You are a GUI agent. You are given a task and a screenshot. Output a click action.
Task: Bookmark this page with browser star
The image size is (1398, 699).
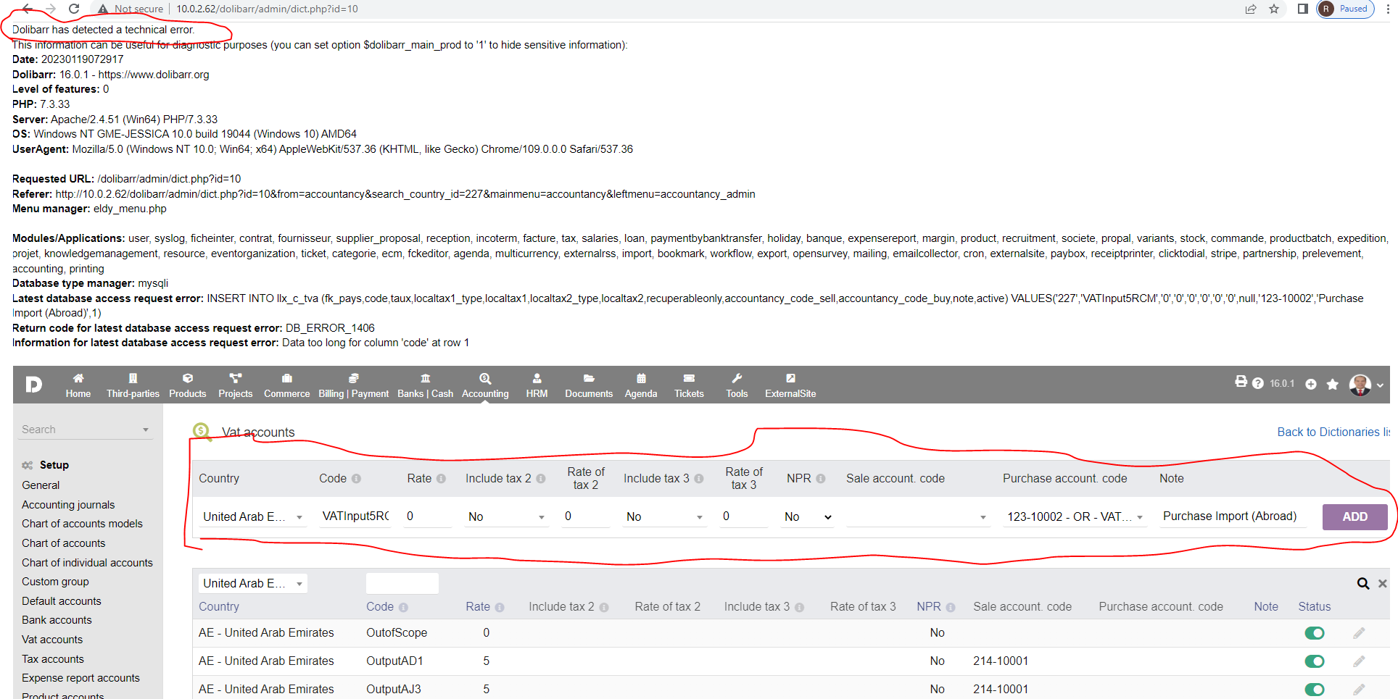pos(1274,9)
